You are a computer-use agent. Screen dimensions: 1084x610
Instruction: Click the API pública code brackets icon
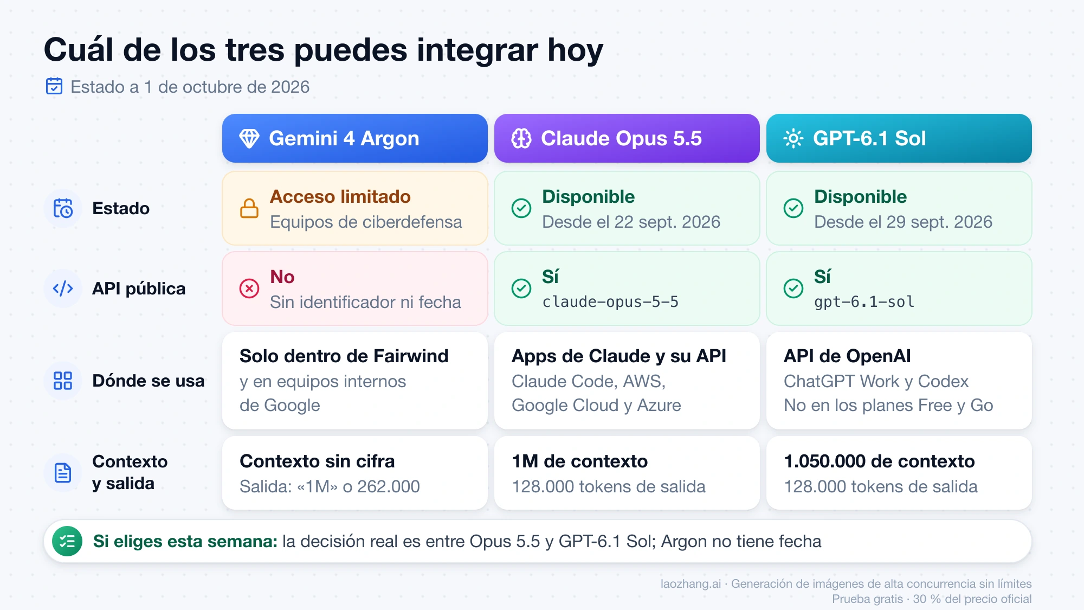[x=63, y=288]
